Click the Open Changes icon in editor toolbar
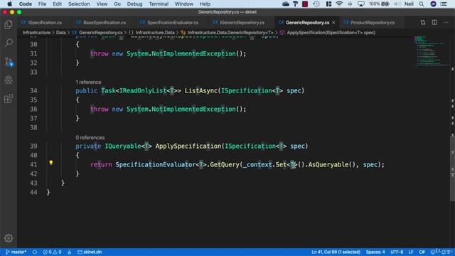The image size is (455, 256). pyautogui.click(x=423, y=22)
